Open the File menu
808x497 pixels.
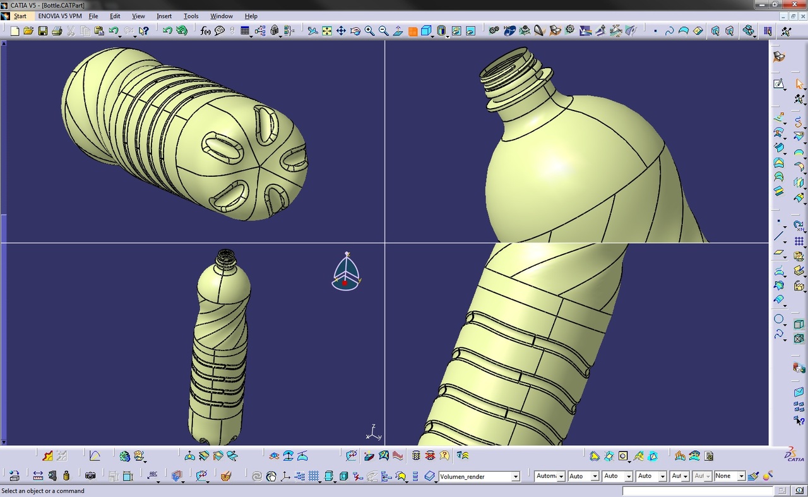point(93,16)
